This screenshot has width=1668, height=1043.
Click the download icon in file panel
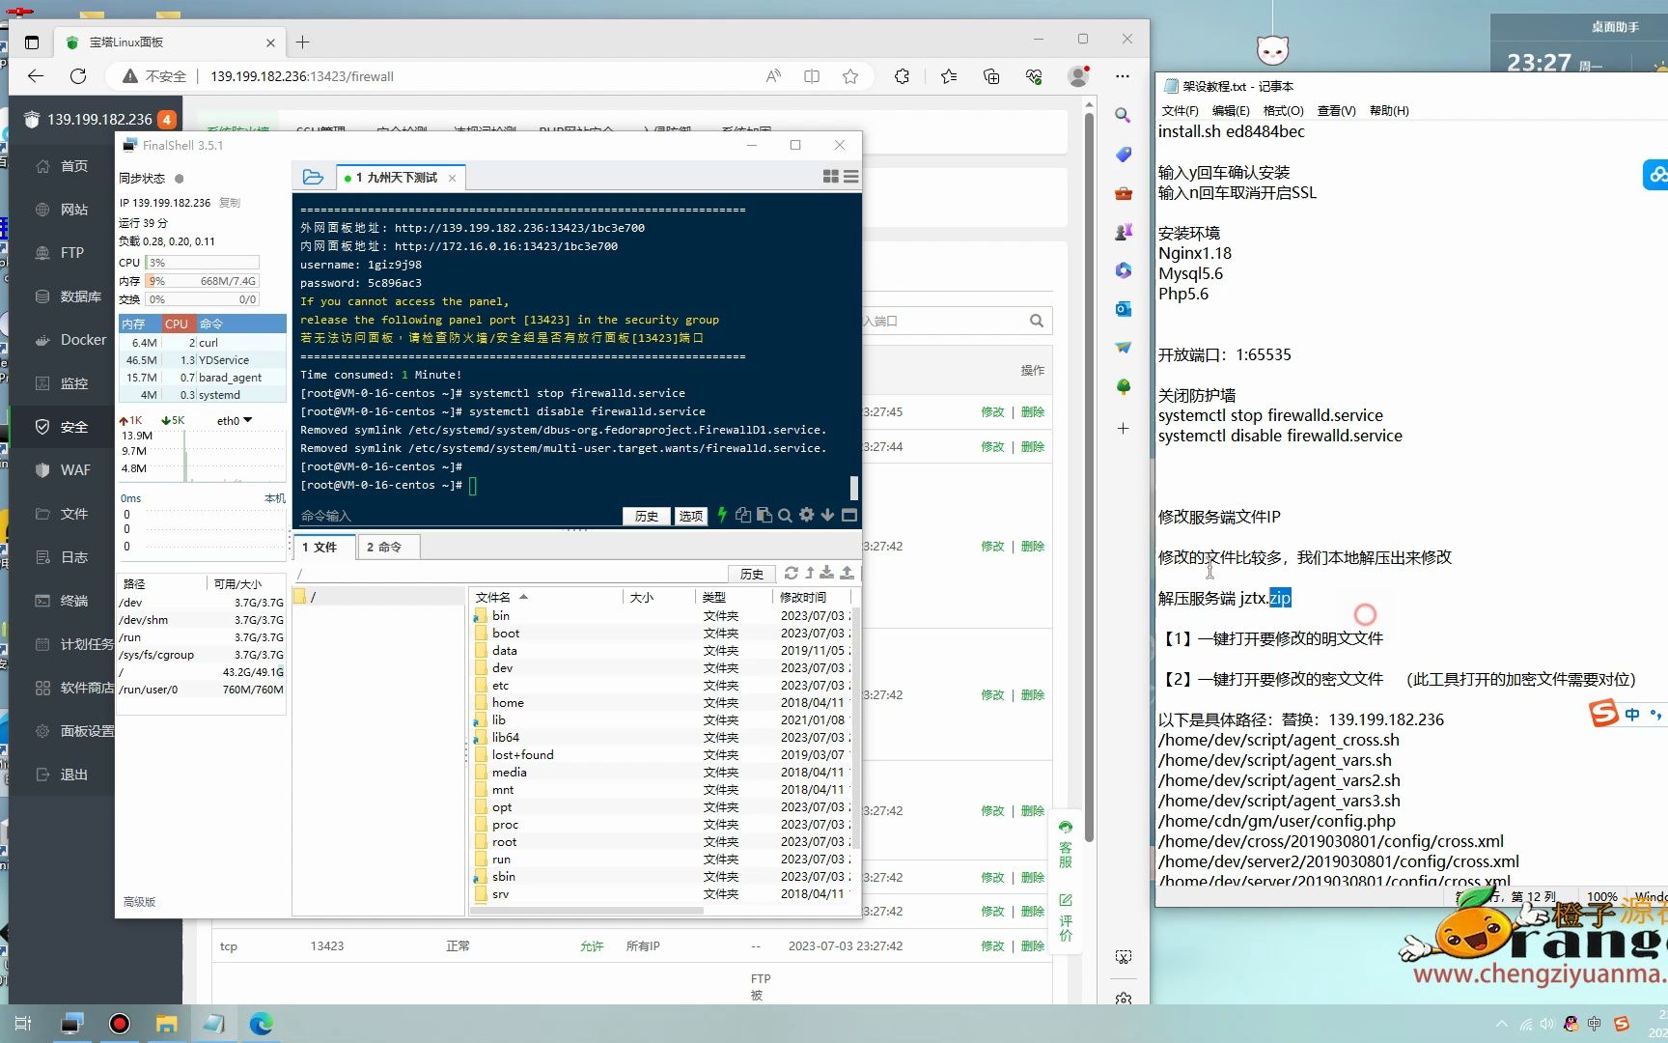[827, 573]
